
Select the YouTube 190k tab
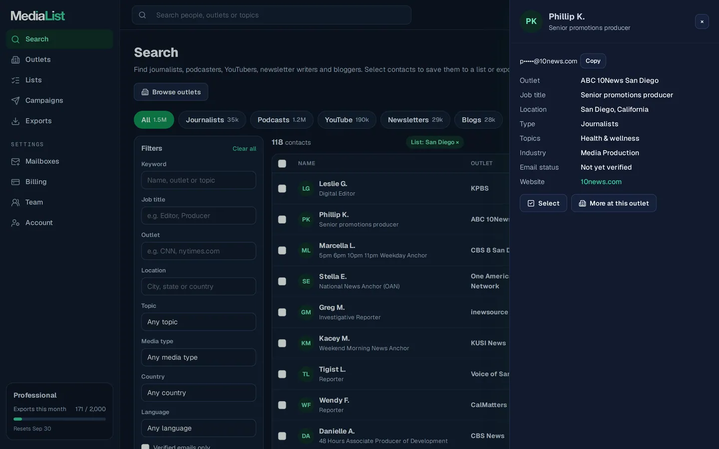tap(347, 120)
